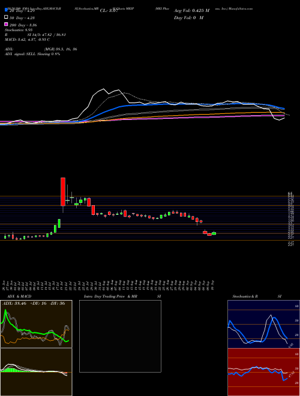Image resolution: width=300 pixels, height=396 pixels.
Task: Click the white price line peak in the moving-average chart
Action: click(103, 89)
